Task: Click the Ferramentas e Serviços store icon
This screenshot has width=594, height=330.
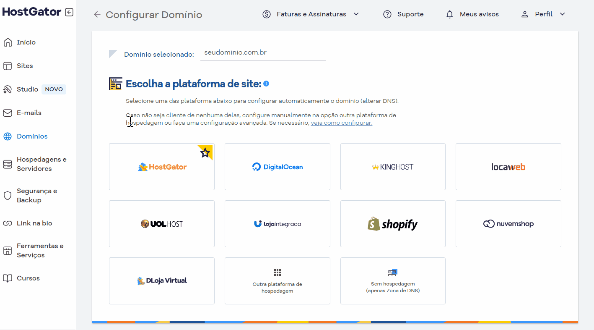Action: (8, 251)
